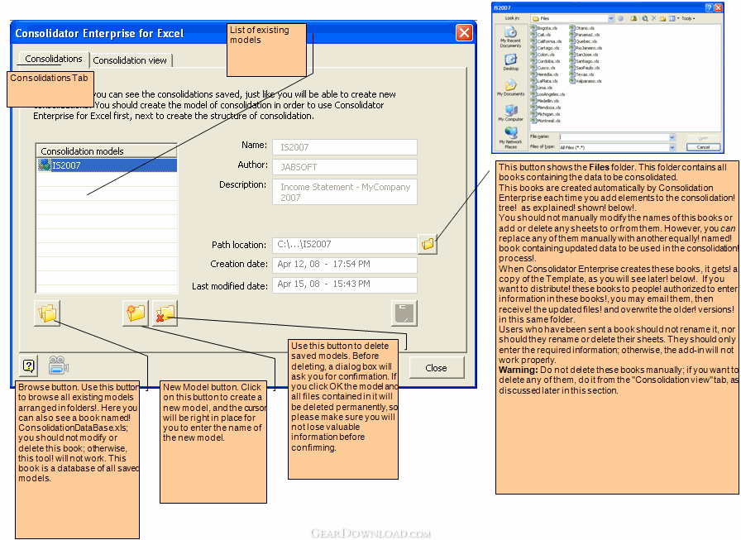Open My Network Places in file dialog

pos(511,137)
